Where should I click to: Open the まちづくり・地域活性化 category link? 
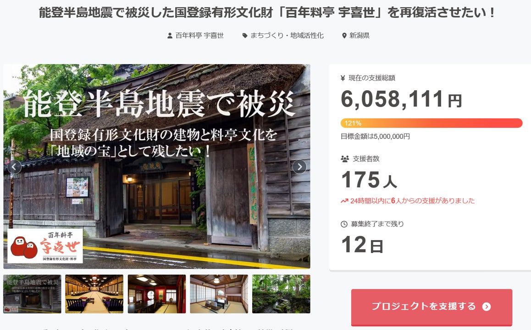click(x=287, y=36)
